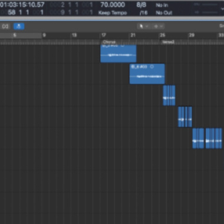This screenshot has height=224, width=224.
Task: Click the 70.0000 tempo value
Action: [113, 5]
